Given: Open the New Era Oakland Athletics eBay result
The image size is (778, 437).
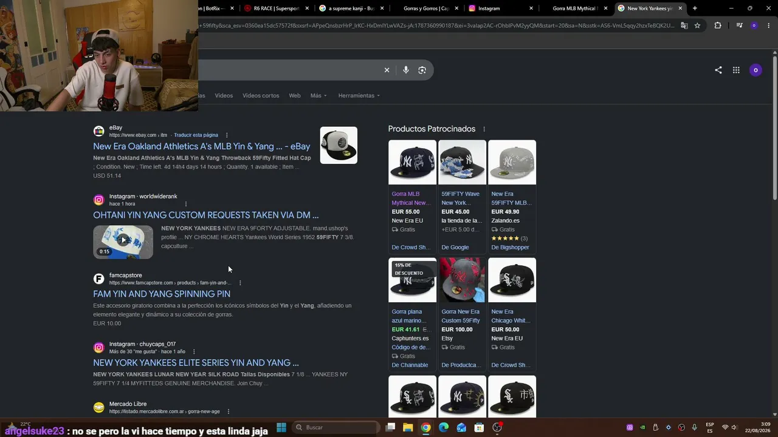Looking at the screenshot, I should coord(201,146).
